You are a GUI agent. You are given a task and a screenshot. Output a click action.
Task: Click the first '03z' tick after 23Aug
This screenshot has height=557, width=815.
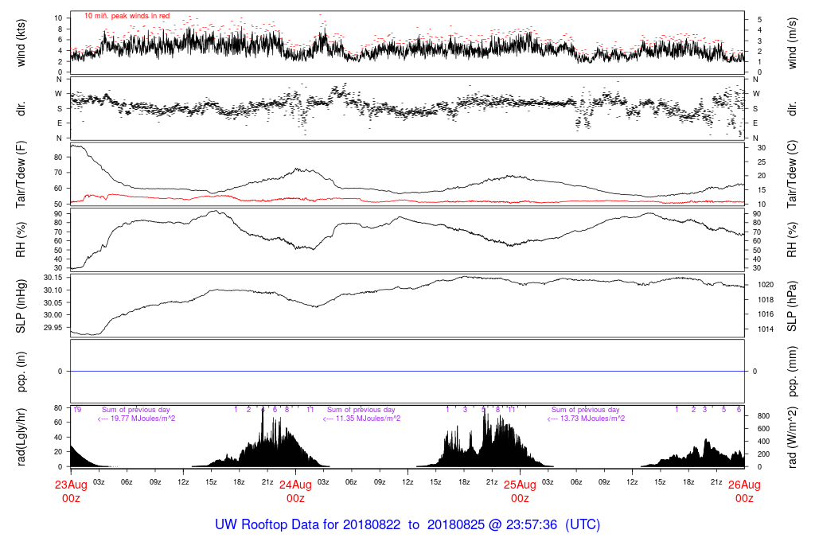(x=99, y=482)
